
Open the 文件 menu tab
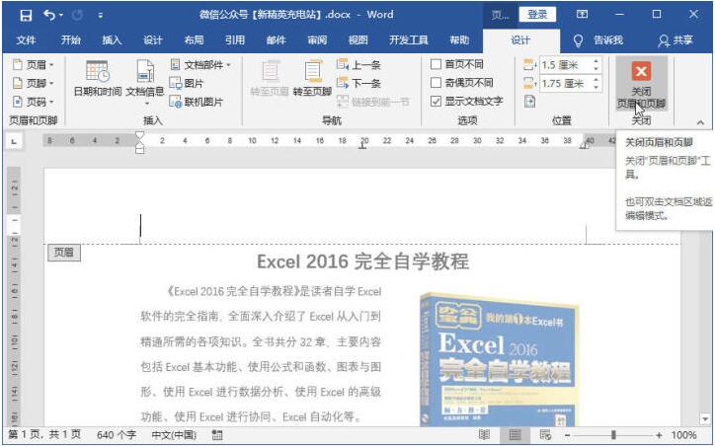tap(26, 40)
